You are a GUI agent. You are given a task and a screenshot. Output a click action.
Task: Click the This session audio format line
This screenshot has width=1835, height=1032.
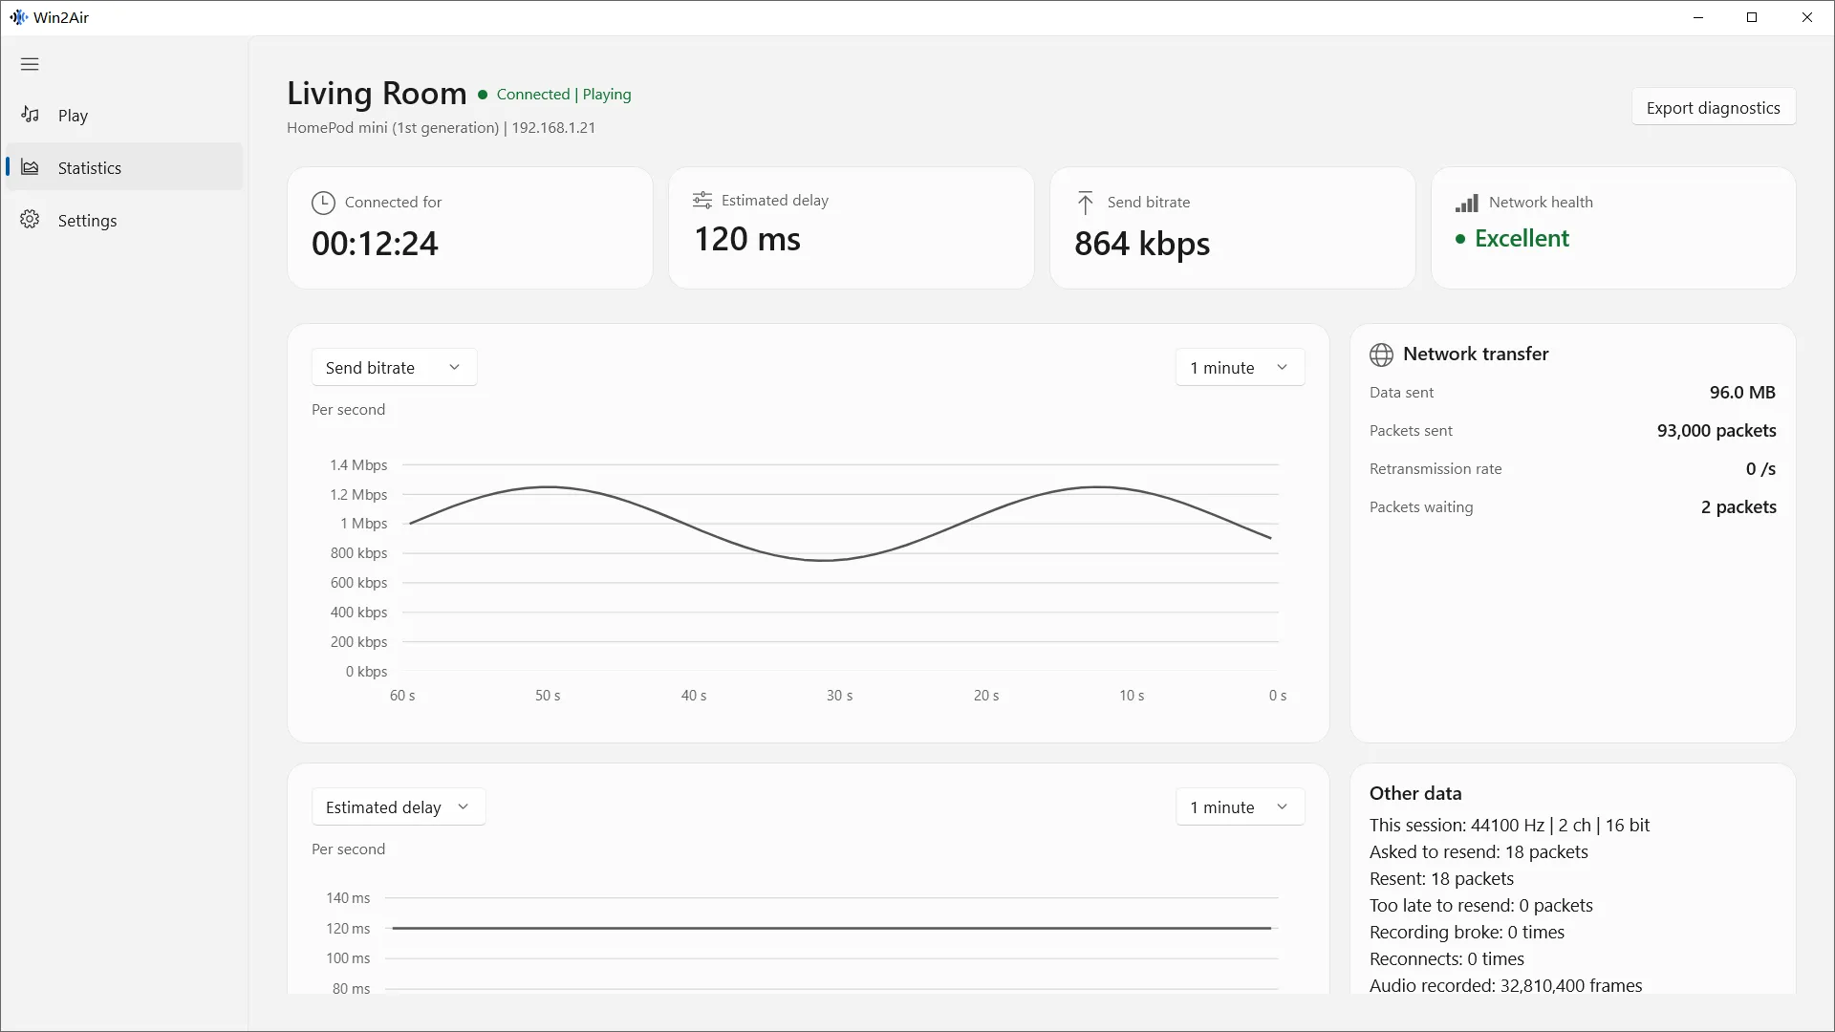point(1510,825)
